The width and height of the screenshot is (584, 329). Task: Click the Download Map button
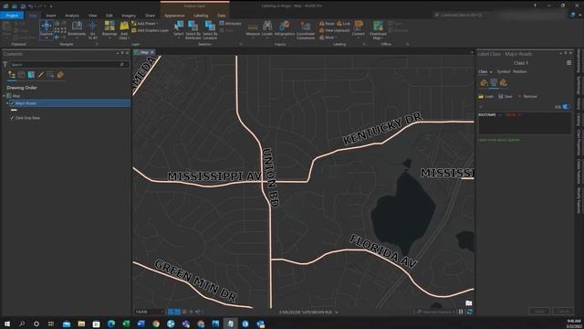click(378, 30)
